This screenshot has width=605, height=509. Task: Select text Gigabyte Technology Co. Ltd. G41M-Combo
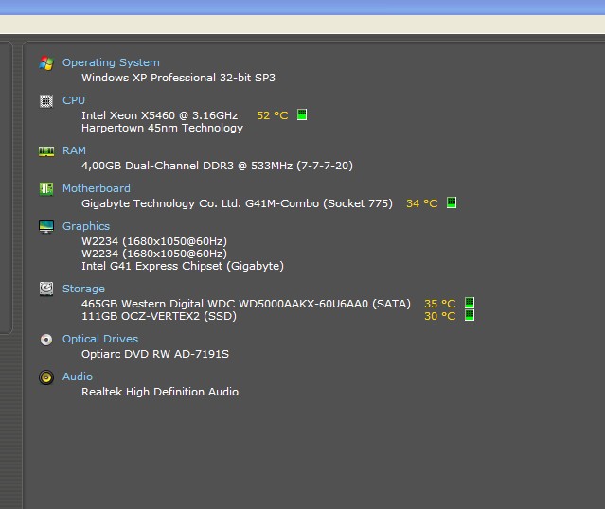pyautogui.click(x=201, y=203)
